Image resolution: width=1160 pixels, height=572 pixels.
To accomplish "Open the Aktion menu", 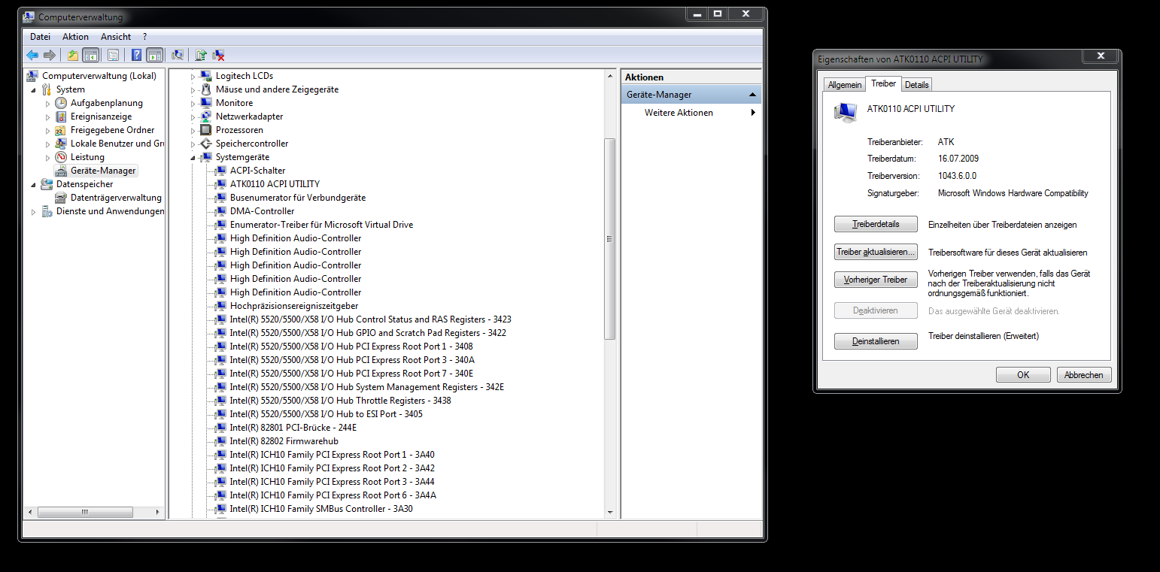I will 75,36.
